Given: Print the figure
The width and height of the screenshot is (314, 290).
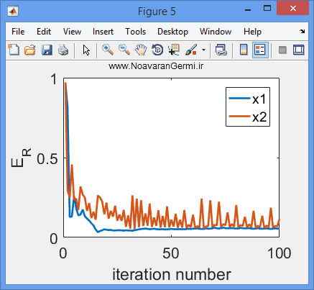Looking at the screenshot, I should click(63, 50).
